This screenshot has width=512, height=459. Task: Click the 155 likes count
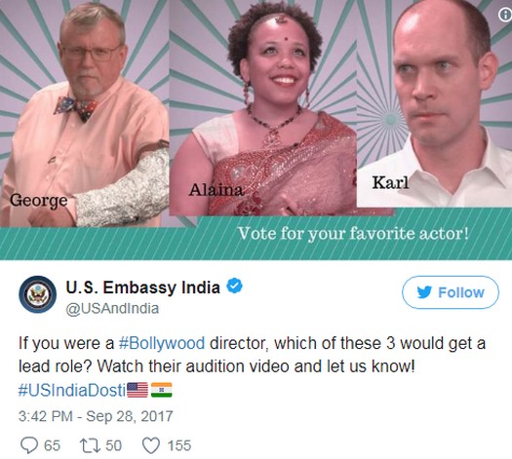[179, 445]
